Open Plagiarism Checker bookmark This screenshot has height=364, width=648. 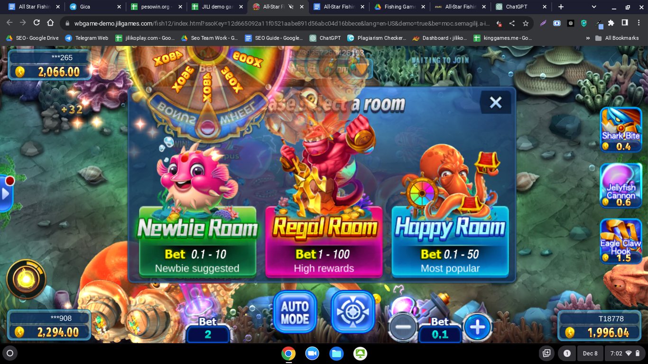point(377,38)
